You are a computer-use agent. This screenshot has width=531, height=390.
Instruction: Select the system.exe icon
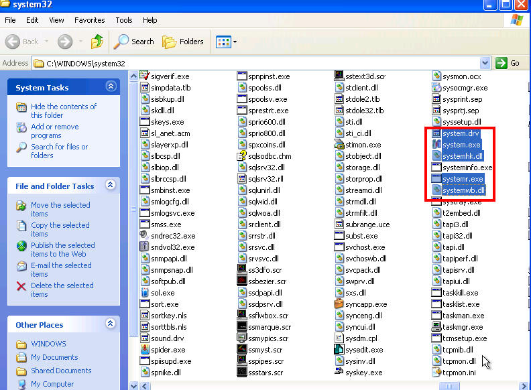tap(436, 144)
